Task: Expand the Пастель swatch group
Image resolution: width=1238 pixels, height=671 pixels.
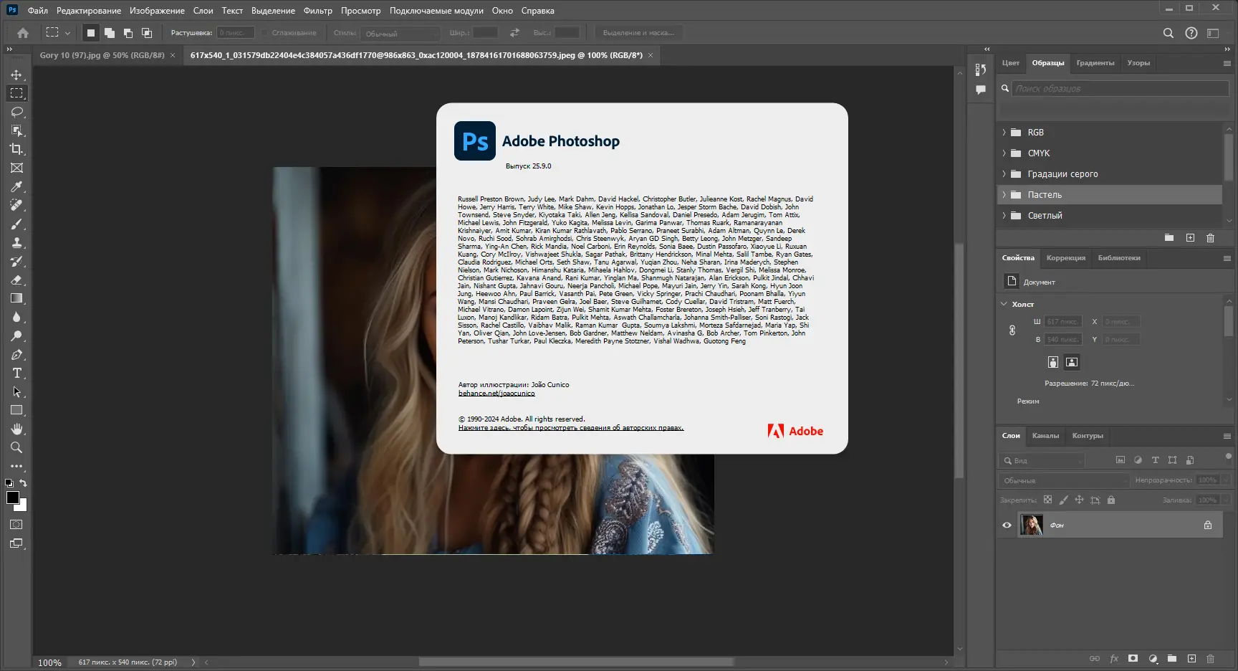Action: pyautogui.click(x=1004, y=195)
